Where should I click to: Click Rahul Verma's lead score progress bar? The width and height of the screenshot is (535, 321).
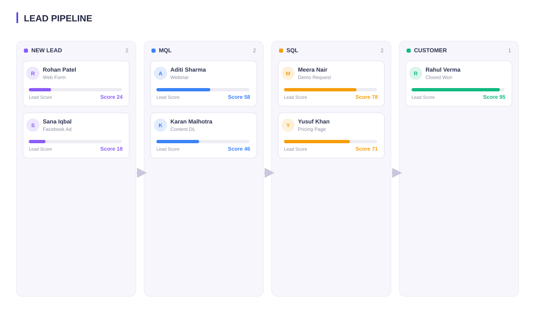tap(458, 90)
